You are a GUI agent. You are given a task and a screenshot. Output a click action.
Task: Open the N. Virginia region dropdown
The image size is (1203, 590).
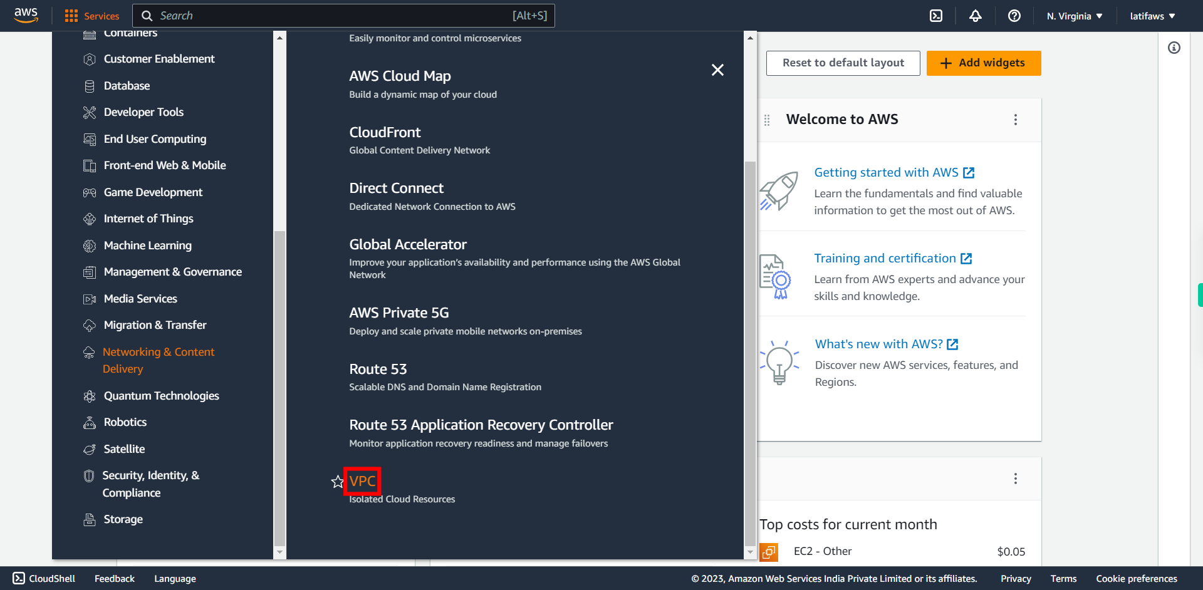coord(1075,16)
